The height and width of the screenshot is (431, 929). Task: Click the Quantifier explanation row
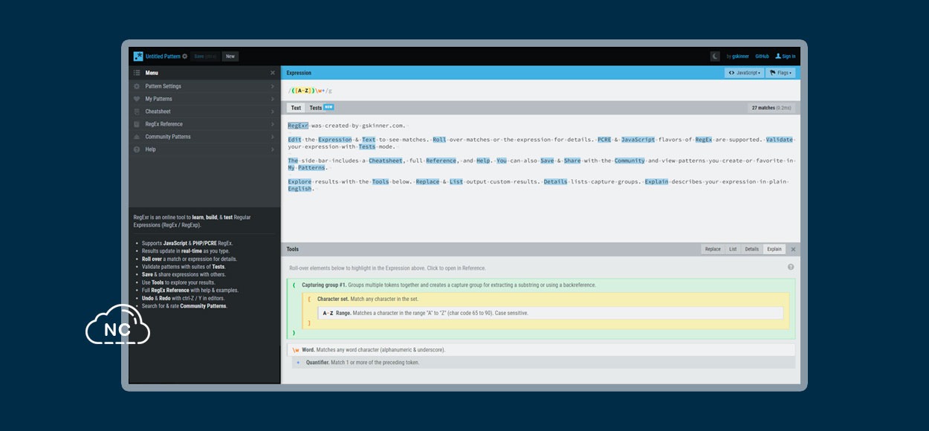tap(543, 363)
